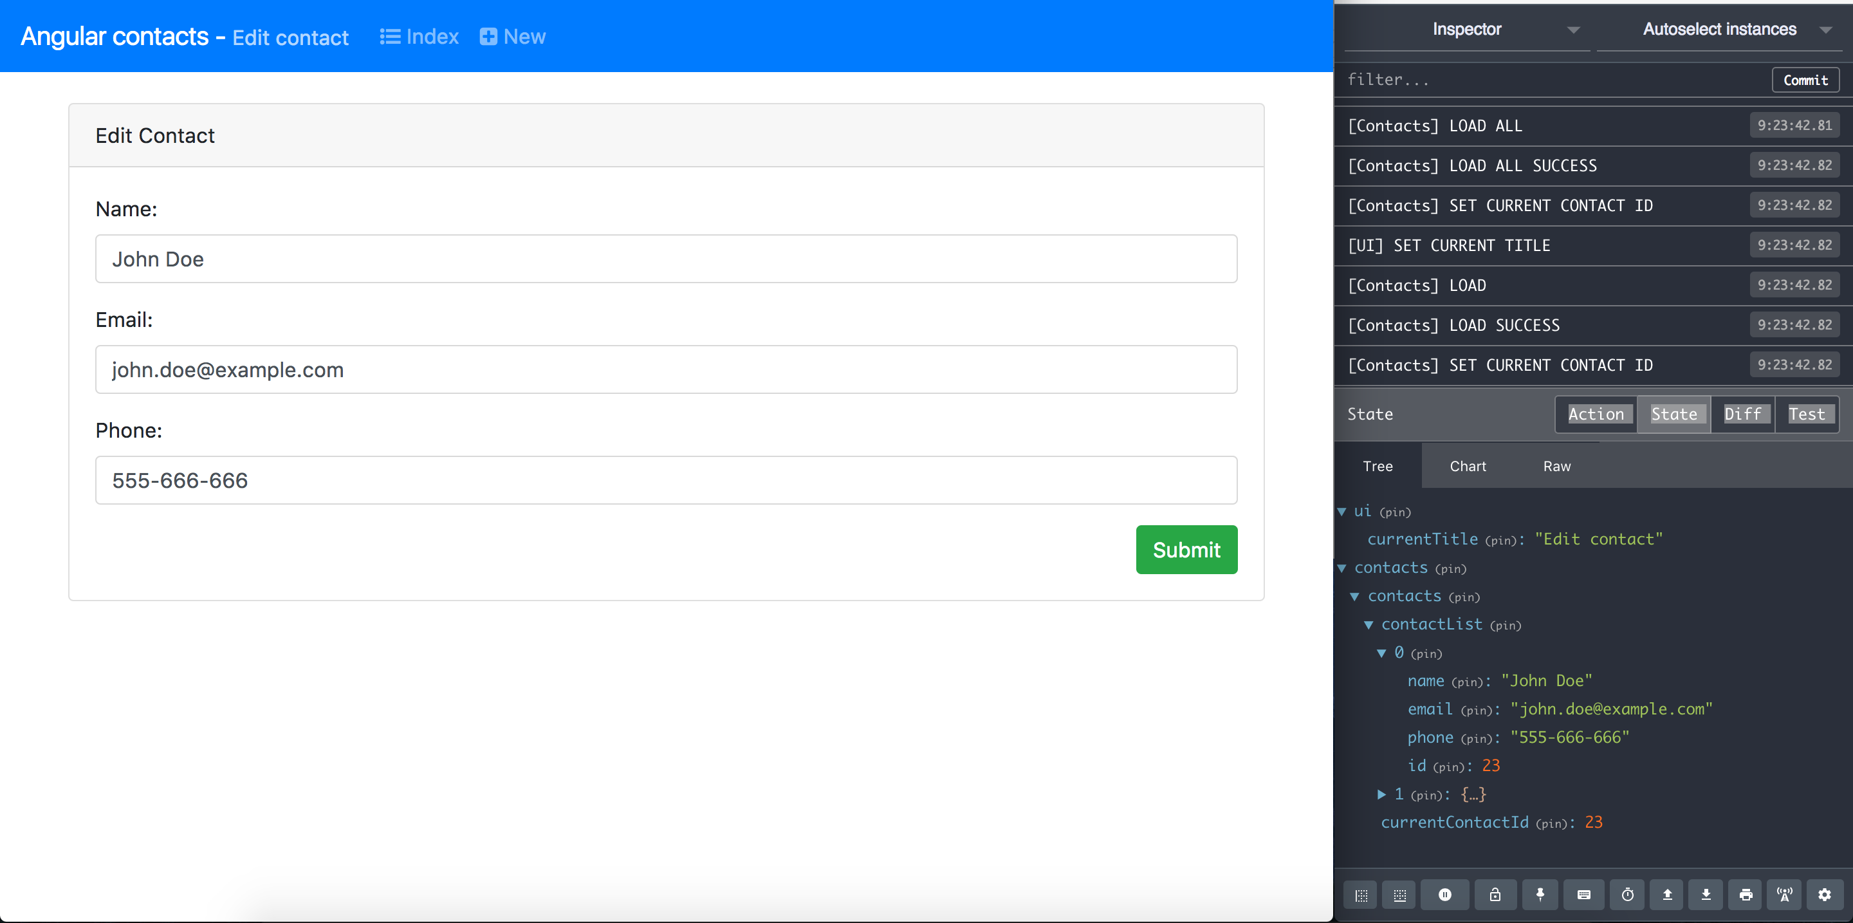Open the Index link in navbar

(x=419, y=37)
